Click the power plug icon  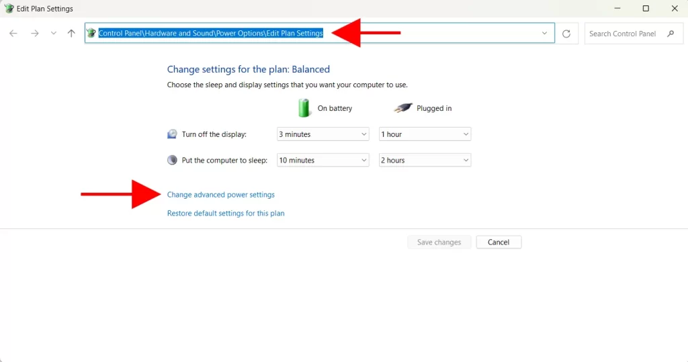click(403, 108)
